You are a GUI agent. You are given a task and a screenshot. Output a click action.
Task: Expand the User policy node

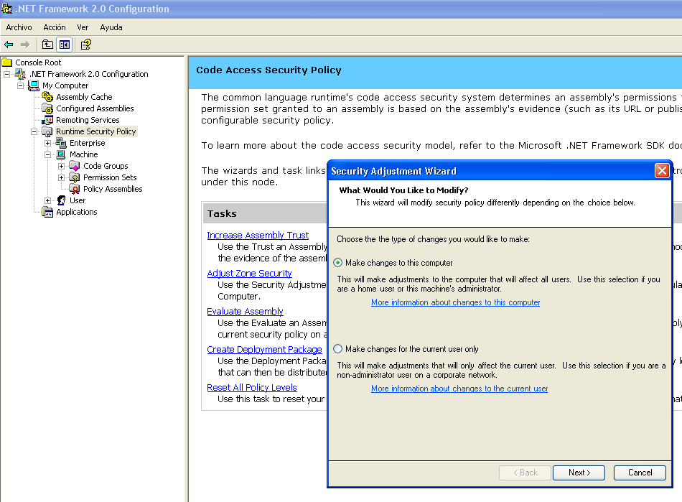[x=48, y=200]
